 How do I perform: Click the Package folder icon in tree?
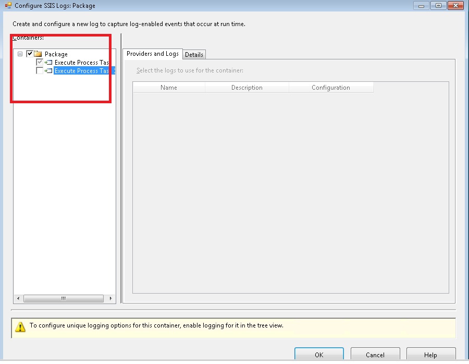point(38,54)
